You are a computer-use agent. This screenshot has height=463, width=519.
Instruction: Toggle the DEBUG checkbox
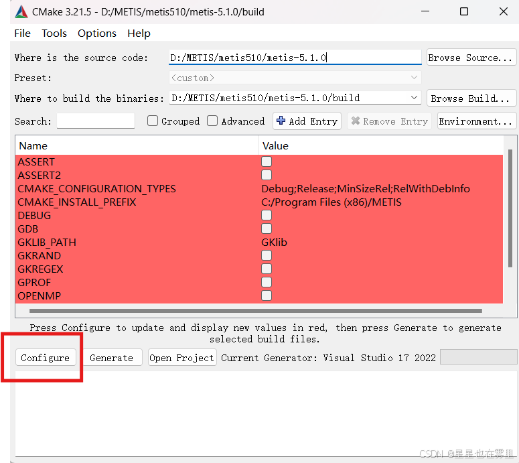[267, 215]
